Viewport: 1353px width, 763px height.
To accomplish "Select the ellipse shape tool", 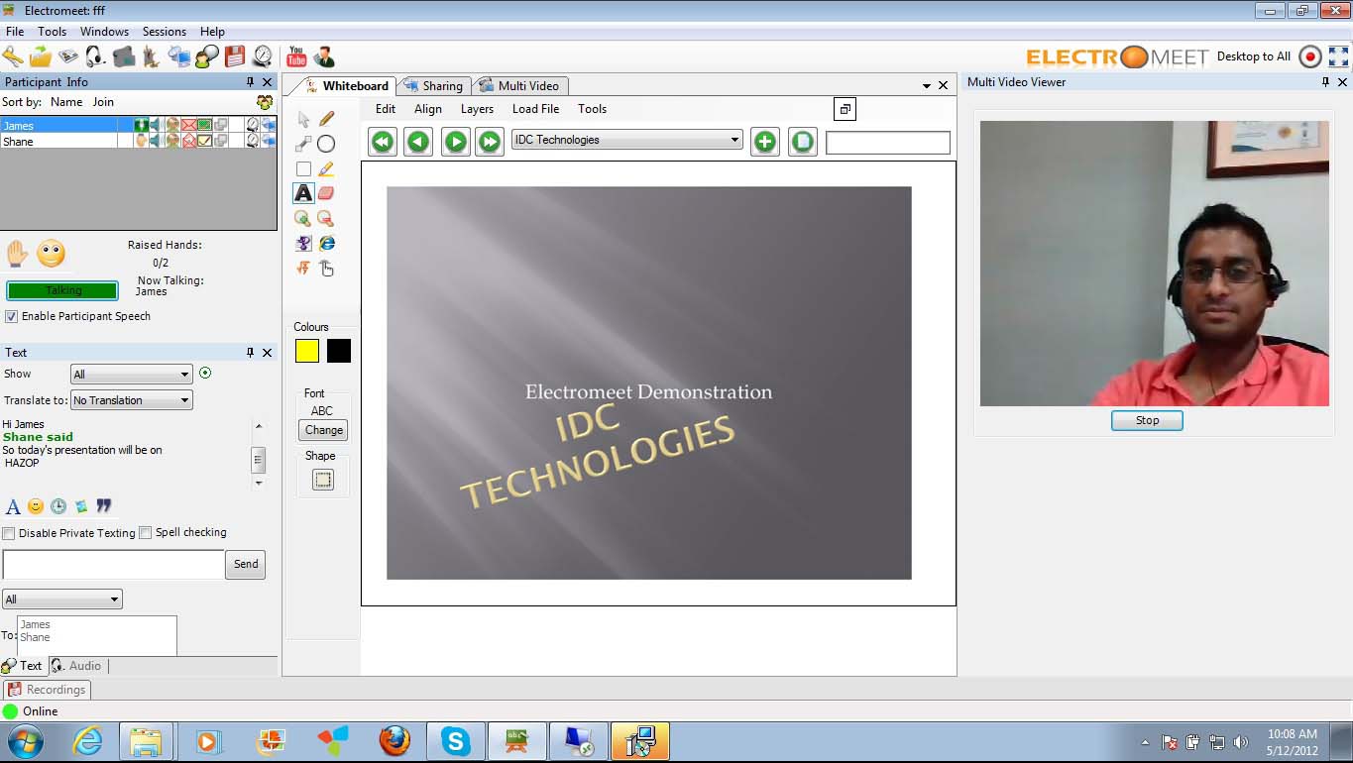I will (x=326, y=144).
